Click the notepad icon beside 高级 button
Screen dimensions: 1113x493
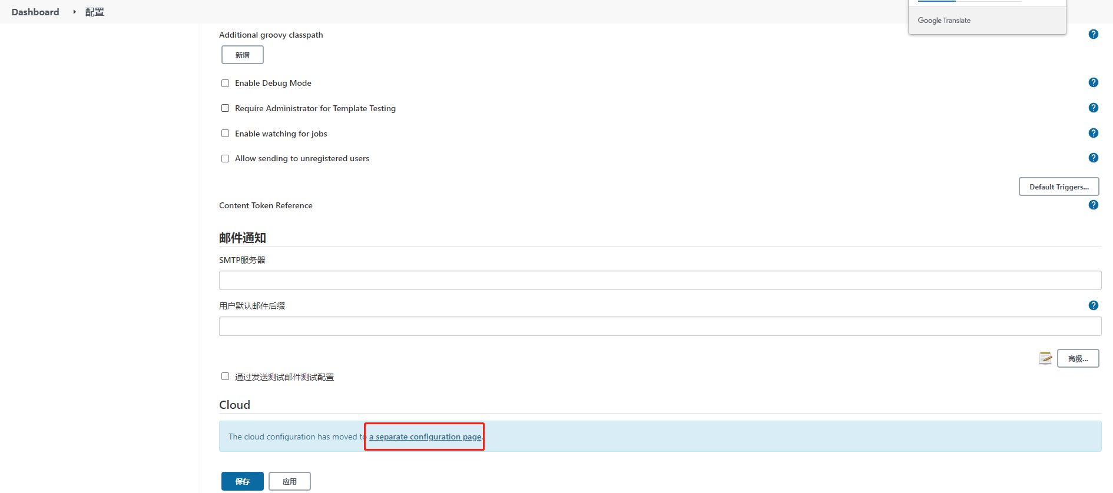point(1045,358)
